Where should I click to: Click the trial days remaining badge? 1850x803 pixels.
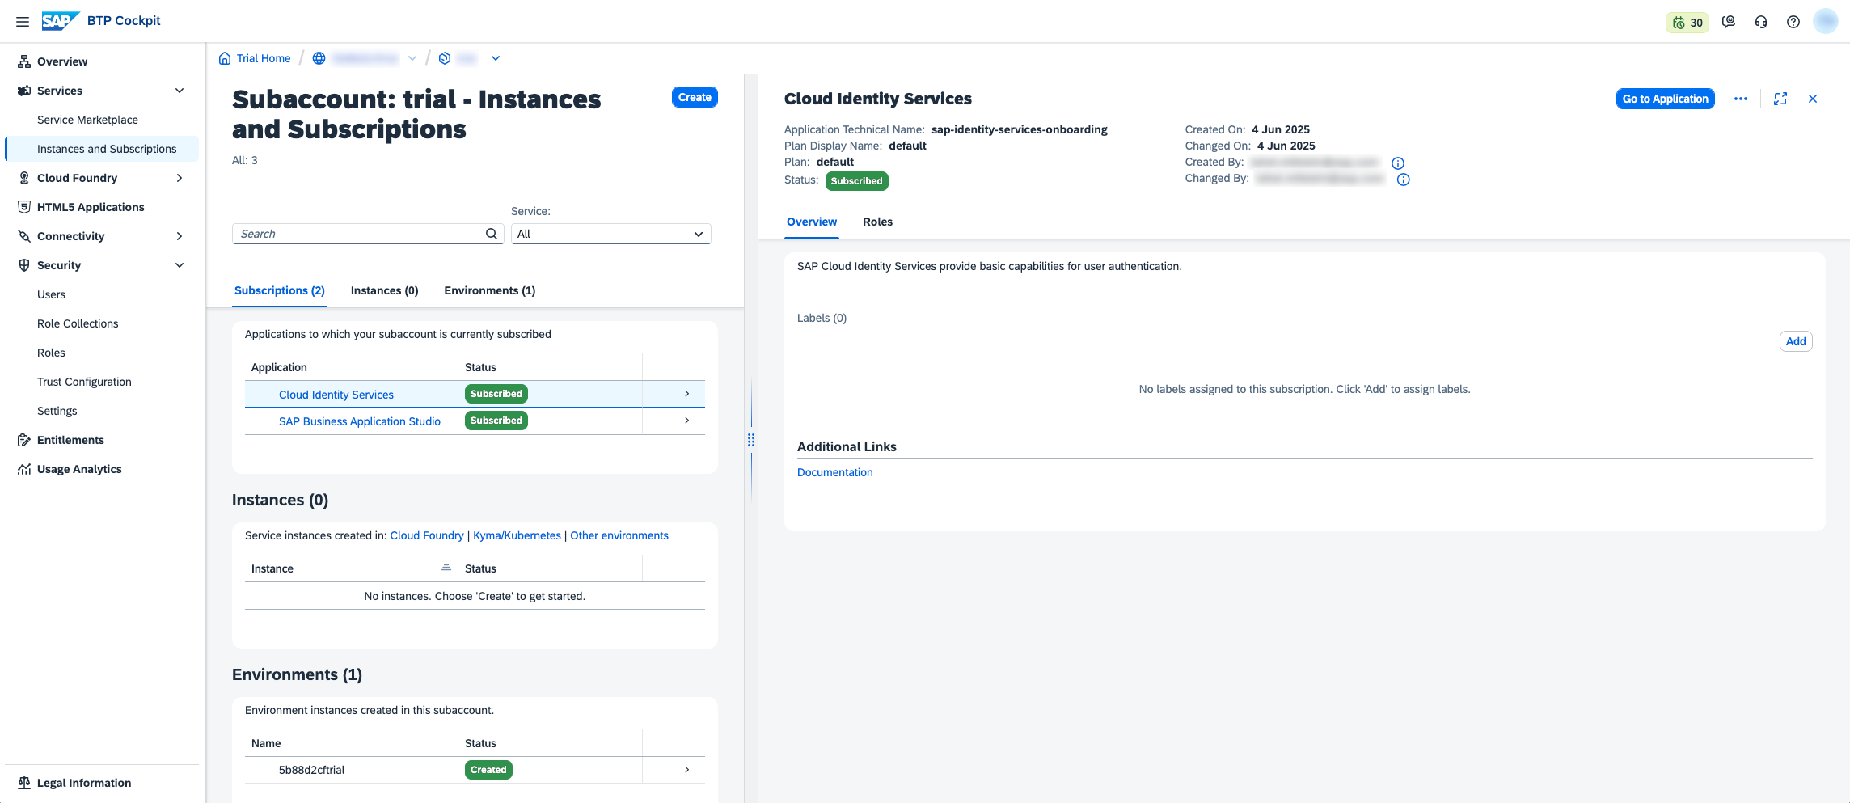pyautogui.click(x=1687, y=23)
